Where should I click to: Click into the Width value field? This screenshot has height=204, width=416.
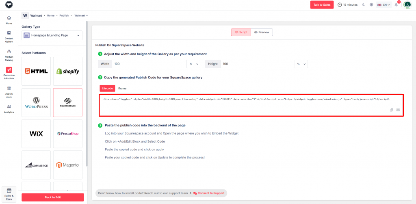pyautogui.click(x=148, y=64)
